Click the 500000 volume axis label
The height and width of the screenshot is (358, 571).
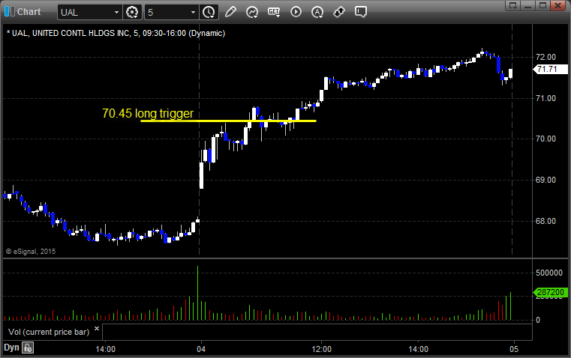(549, 273)
